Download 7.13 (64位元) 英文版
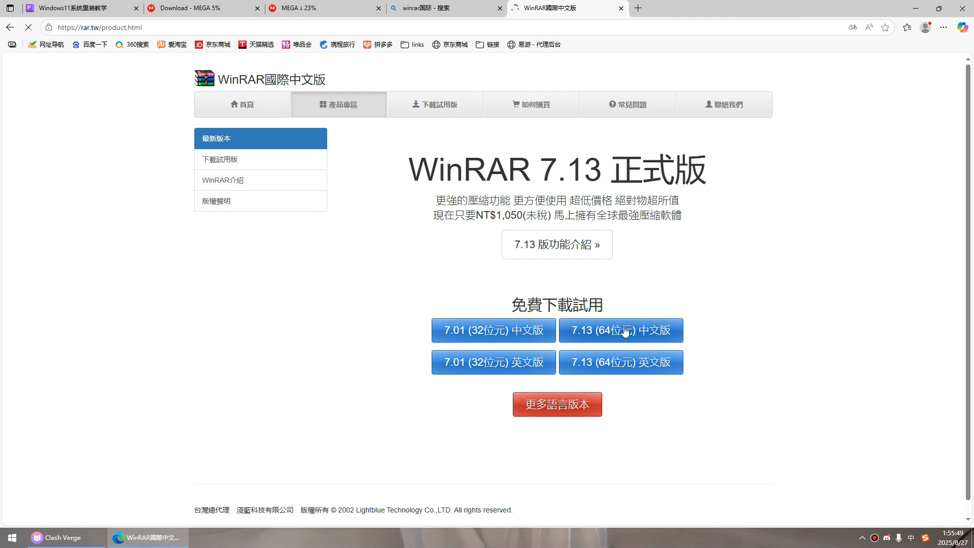 [x=621, y=362]
